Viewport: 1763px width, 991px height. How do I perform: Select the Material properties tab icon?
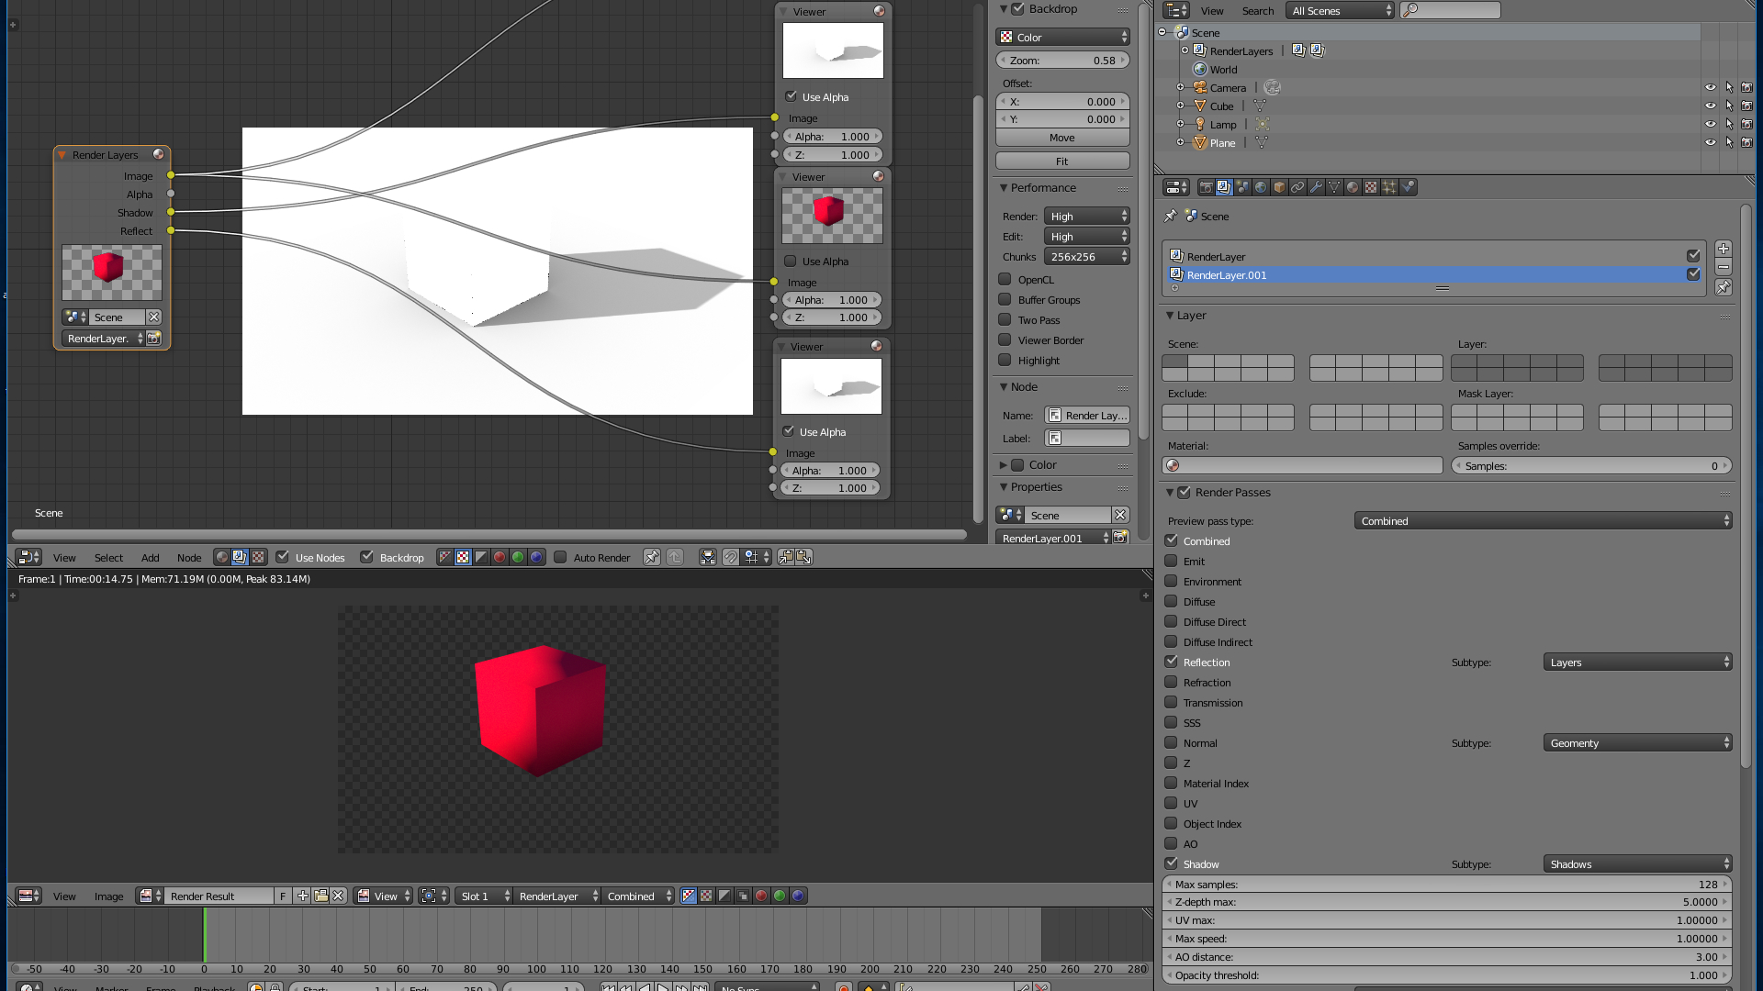tap(1353, 187)
